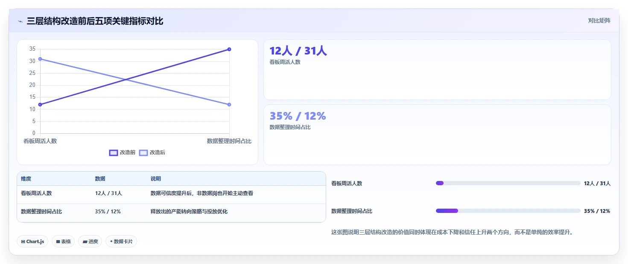The width and height of the screenshot is (628, 264).
Task: Click the title 三层结构改造前后五项关键指标对比
Action: point(95,21)
